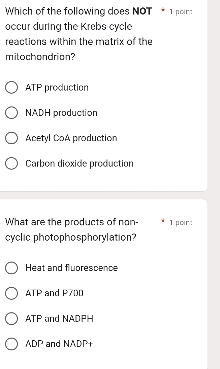
Task: Choose ATP and NADPH as the answer
Action: [11, 318]
